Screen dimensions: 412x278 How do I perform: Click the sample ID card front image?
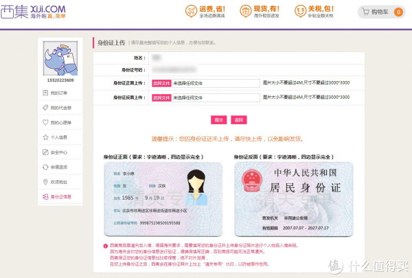pyautogui.click(x=163, y=199)
